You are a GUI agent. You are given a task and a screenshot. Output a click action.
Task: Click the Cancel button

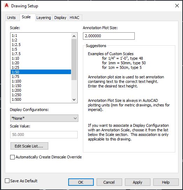click(x=109, y=182)
